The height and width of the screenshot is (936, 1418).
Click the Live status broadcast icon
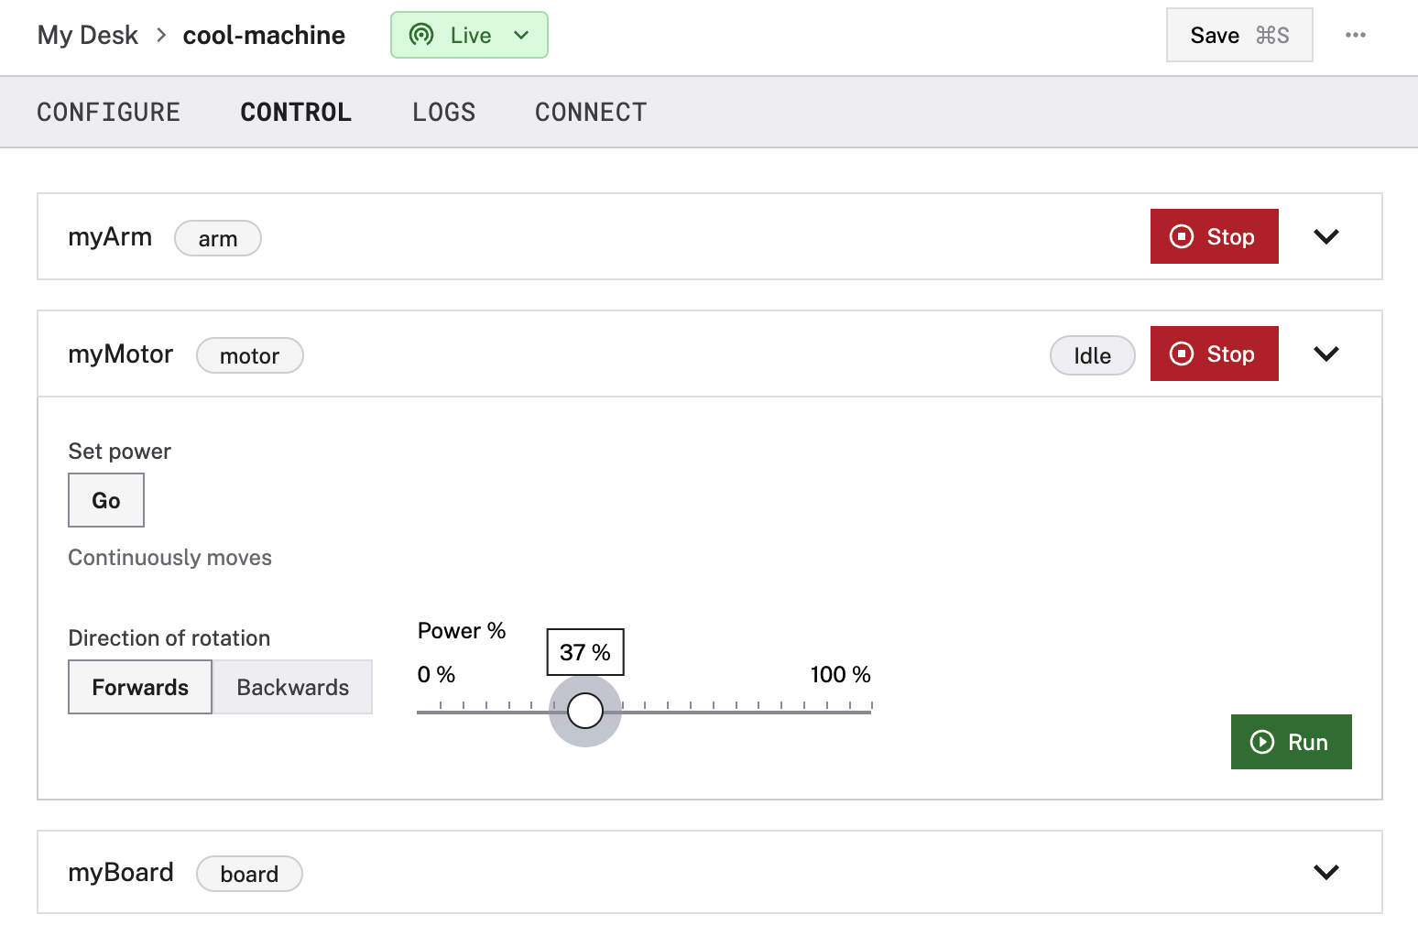tap(421, 35)
